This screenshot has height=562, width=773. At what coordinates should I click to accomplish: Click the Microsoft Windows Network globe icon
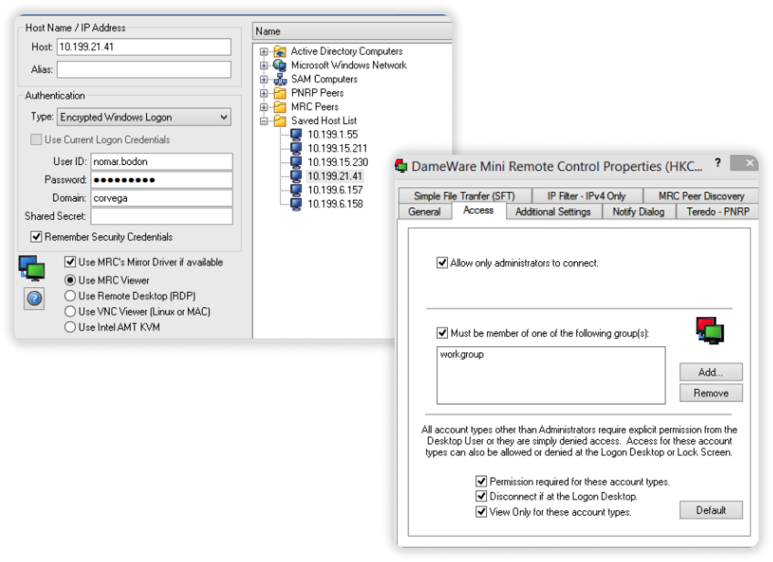click(x=279, y=65)
